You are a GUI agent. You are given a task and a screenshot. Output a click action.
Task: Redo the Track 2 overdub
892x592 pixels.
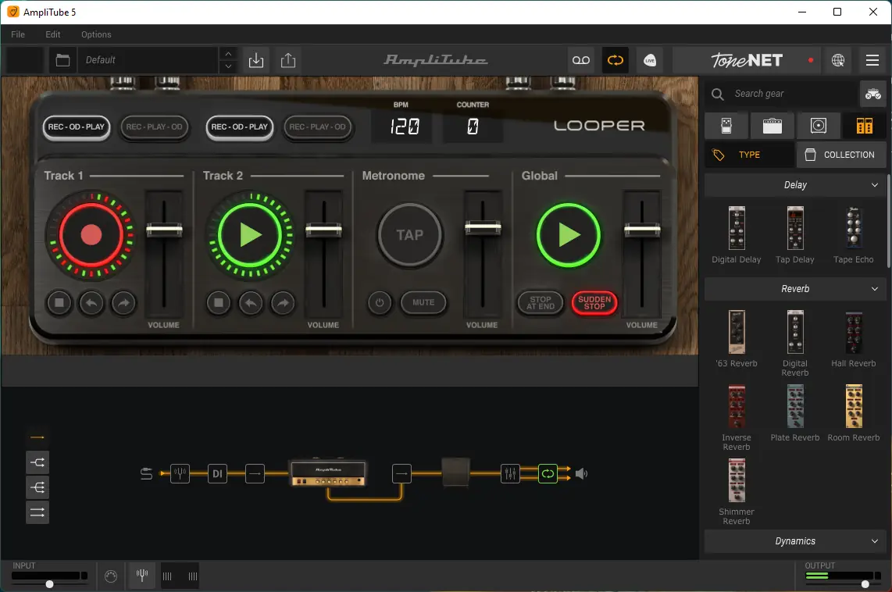[x=283, y=302]
